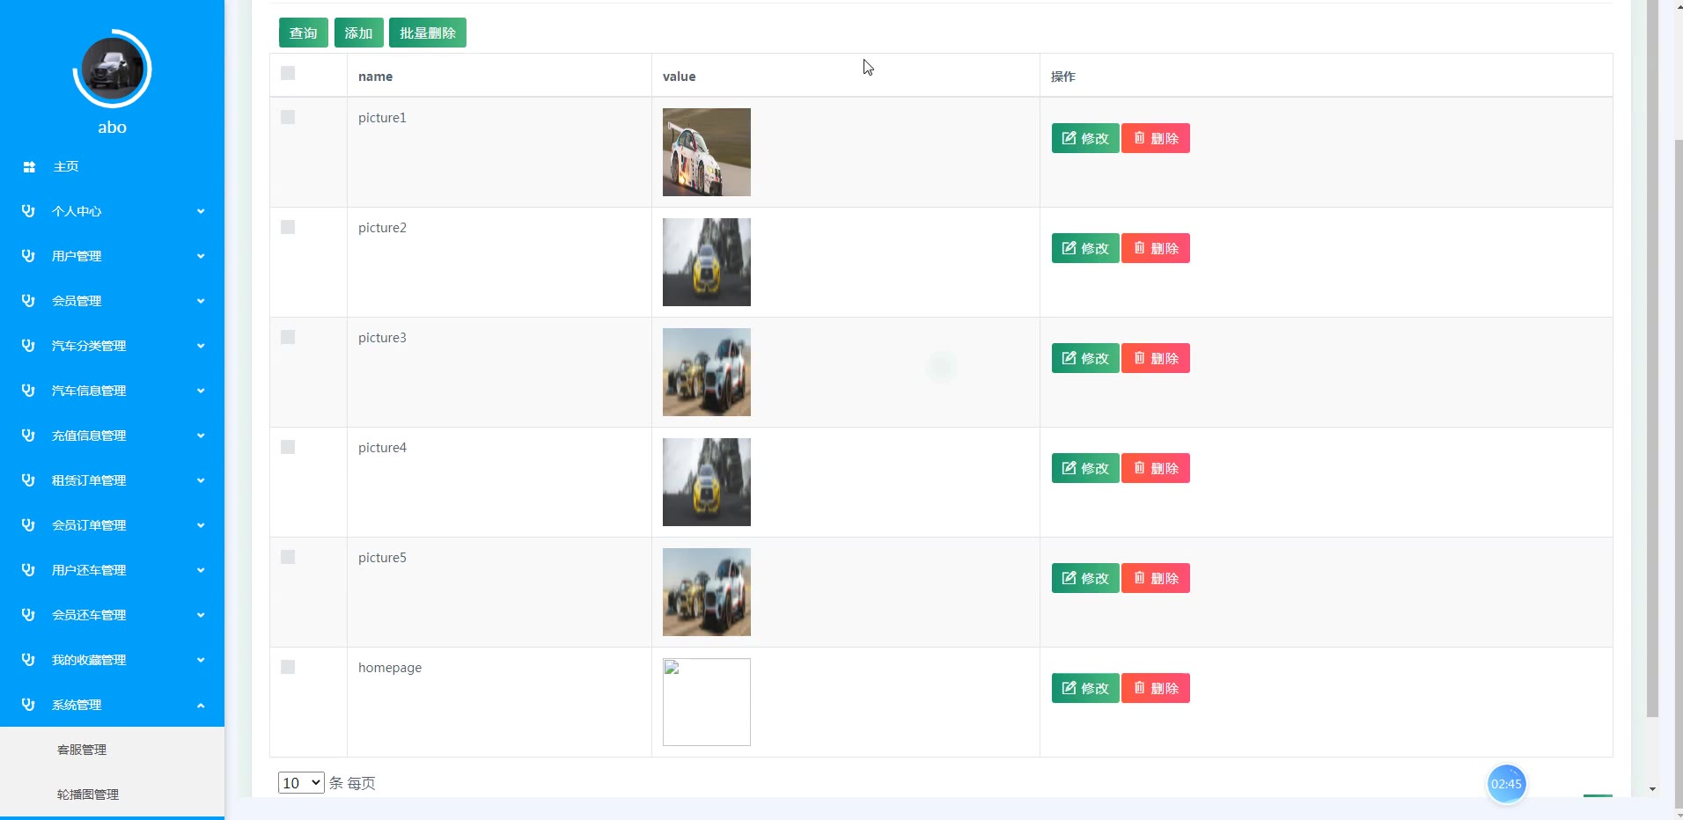Open 轮播图管理 submenu item
This screenshot has width=1683, height=820.
click(x=88, y=794)
